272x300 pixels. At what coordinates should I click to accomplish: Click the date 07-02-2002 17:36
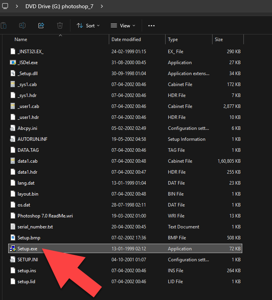[x=129, y=238]
